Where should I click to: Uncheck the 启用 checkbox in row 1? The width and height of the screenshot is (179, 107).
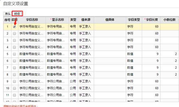[14, 27]
